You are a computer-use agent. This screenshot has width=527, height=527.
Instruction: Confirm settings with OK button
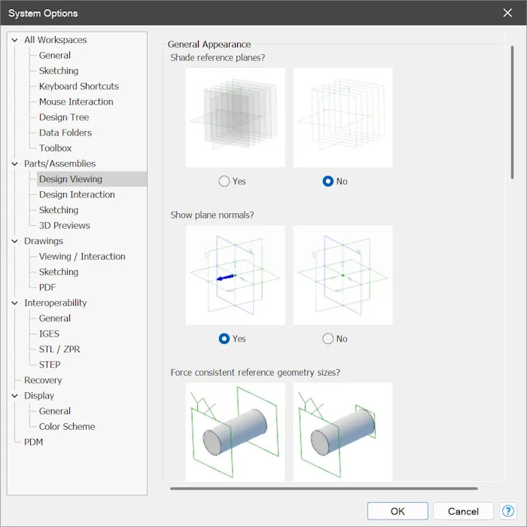click(398, 511)
